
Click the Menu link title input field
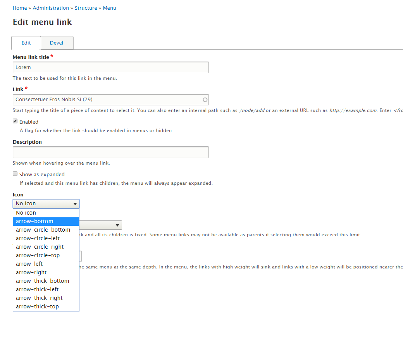110,67
